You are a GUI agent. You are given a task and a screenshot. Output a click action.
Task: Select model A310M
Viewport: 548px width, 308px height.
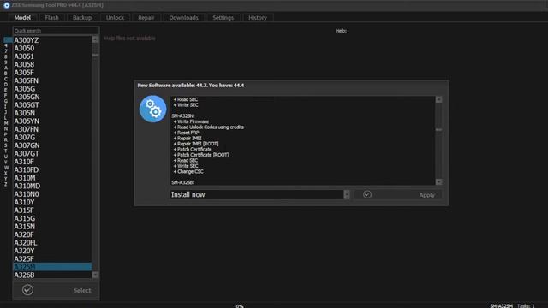coord(52,178)
